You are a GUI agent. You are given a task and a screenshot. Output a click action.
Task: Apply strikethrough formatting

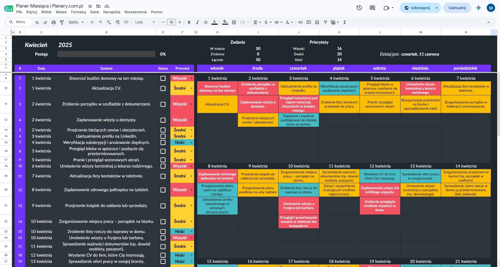[x=206, y=22]
